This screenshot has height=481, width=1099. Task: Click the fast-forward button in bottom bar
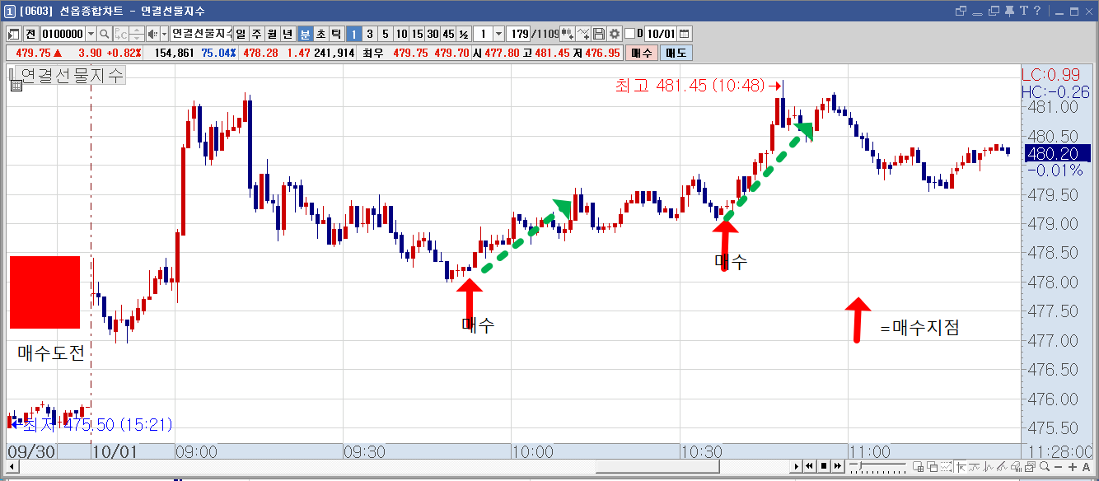(x=838, y=466)
